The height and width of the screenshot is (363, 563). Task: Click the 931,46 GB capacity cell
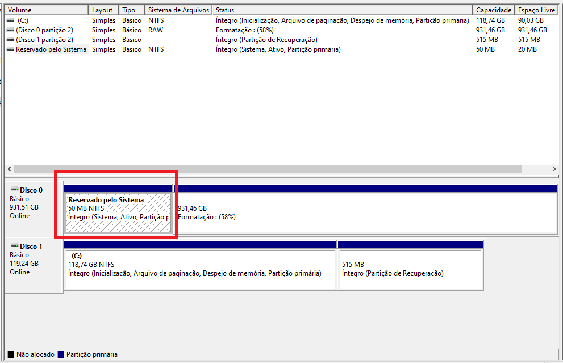pos(490,30)
